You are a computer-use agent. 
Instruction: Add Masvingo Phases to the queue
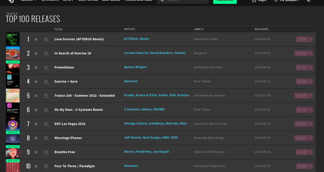46,138
